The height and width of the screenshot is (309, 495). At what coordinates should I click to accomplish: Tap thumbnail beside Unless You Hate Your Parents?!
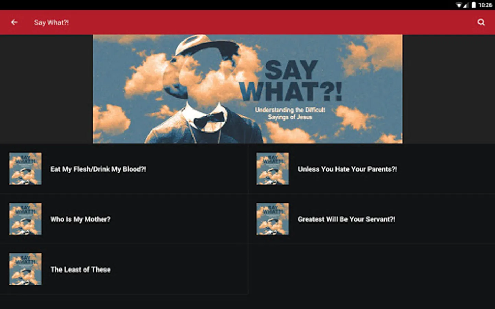click(x=273, y=169)
